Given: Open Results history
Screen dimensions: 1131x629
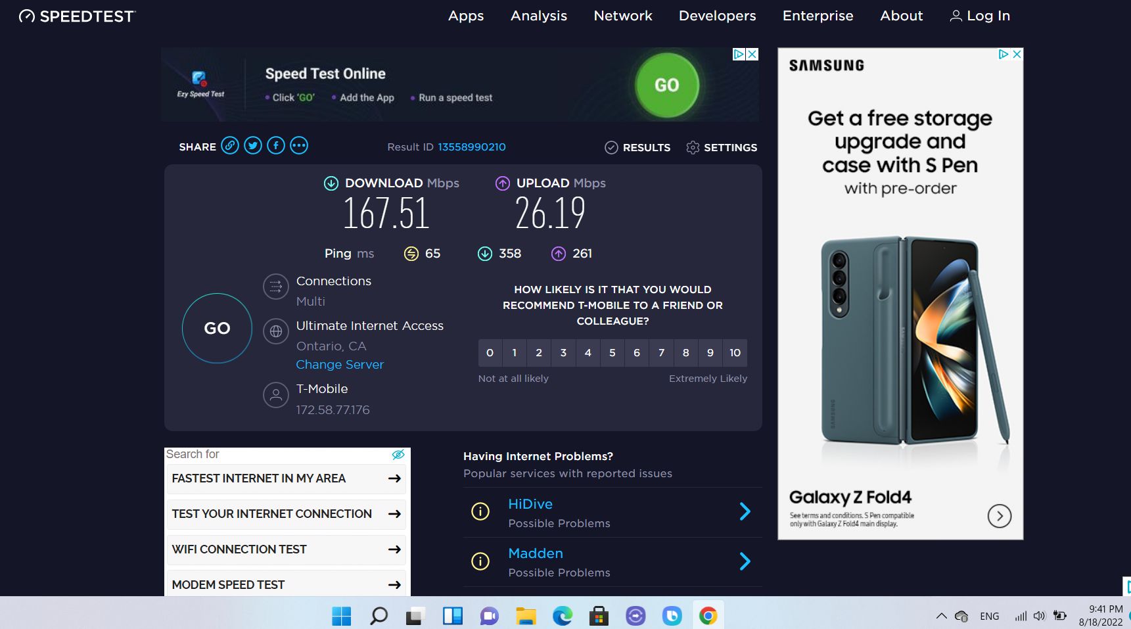Looking at the screenshot, I should (637, 147).
